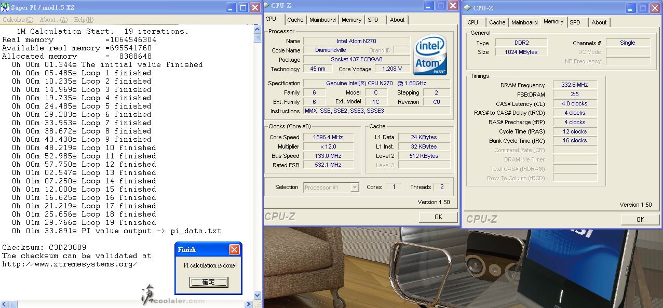Click Level 2 cache value 512 KBytes
The image size is (663, 308).
pyautogui.click(x=424, y=156)
